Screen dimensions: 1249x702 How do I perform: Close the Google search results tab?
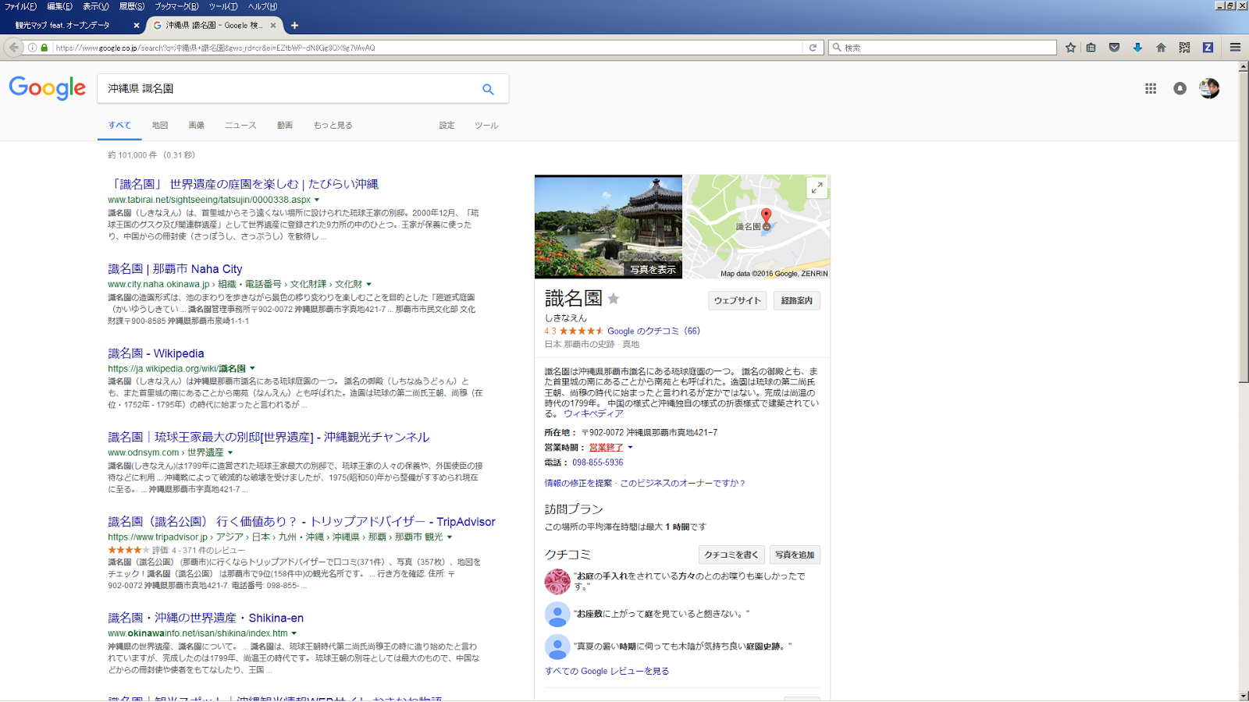coord(273,25)
